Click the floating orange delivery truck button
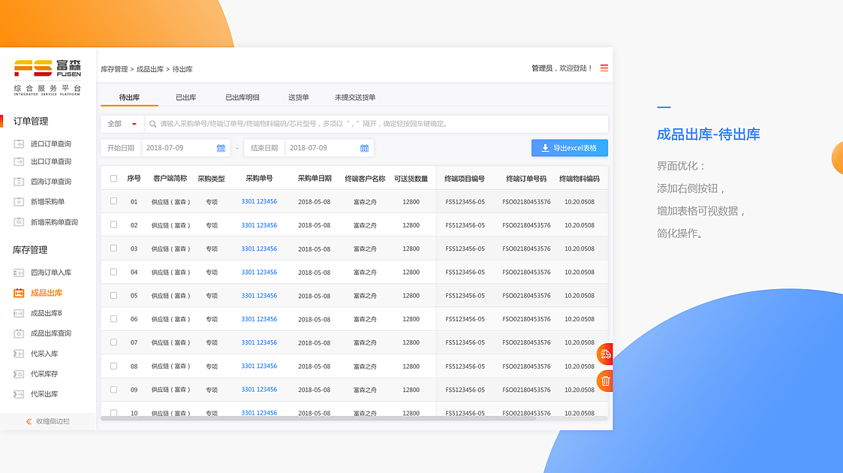Viewport: 843px width, 473px height. coord(605,354)
